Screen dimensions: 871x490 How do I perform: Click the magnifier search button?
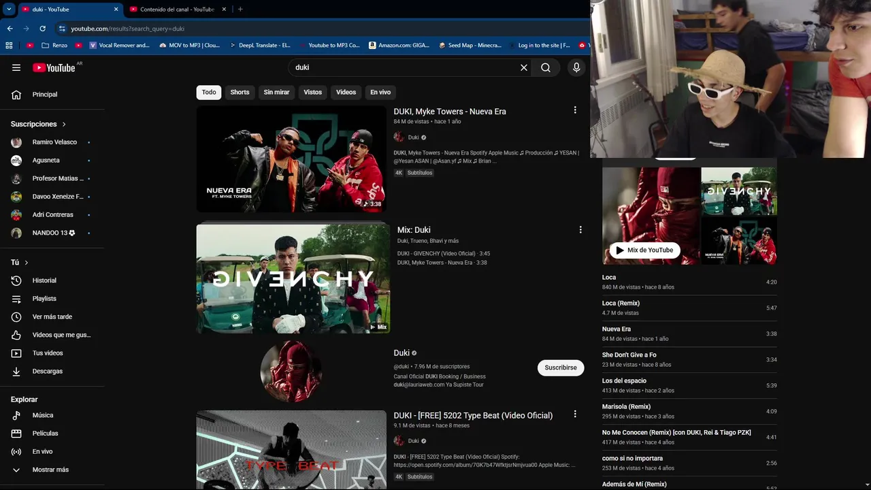click(546, 67)
